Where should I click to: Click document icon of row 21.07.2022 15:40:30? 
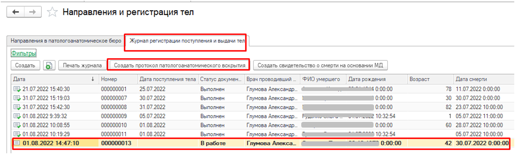pos(17,89)
